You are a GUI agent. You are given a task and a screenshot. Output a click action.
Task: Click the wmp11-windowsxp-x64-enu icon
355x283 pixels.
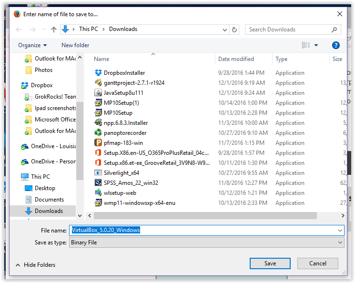pos(98,202)
